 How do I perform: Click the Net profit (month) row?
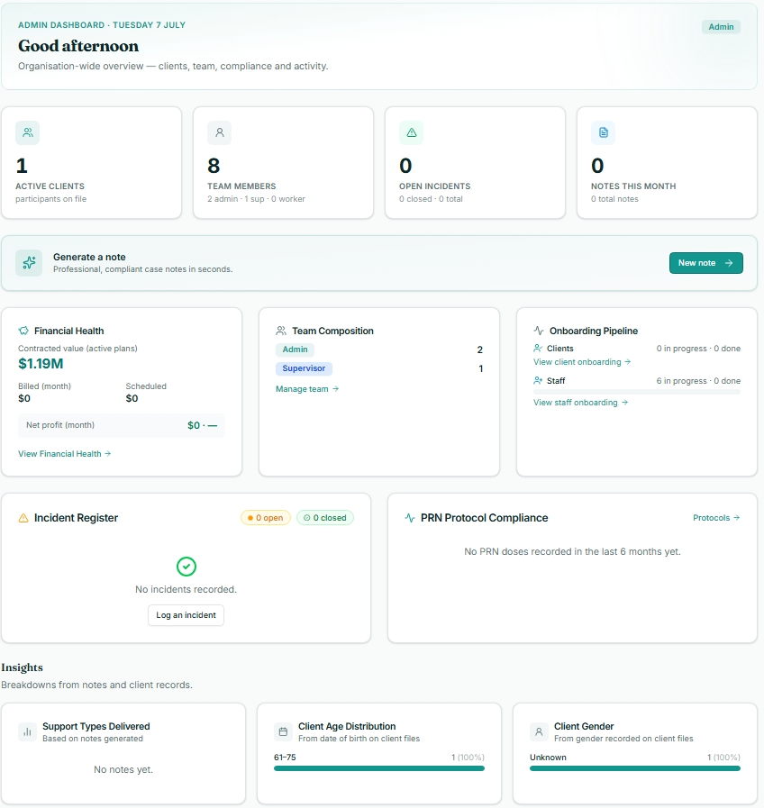[122, 426]
